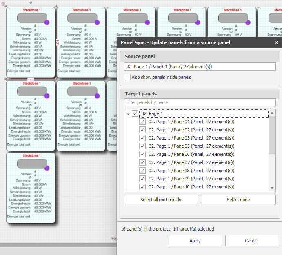Click the Energie total seit label in the selected panel
The width and height of the screenshot is (282, 255).
pyautogui.click(x=19, y=71)
